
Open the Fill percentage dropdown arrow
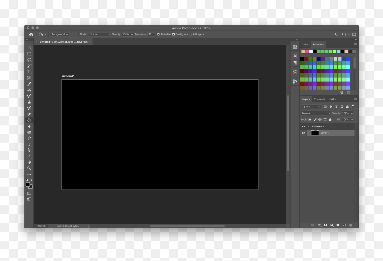[352, 119]
